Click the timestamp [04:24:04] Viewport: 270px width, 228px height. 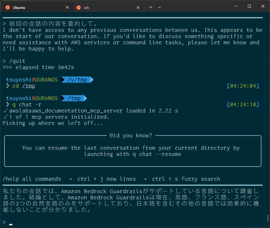tap(243, 86)
